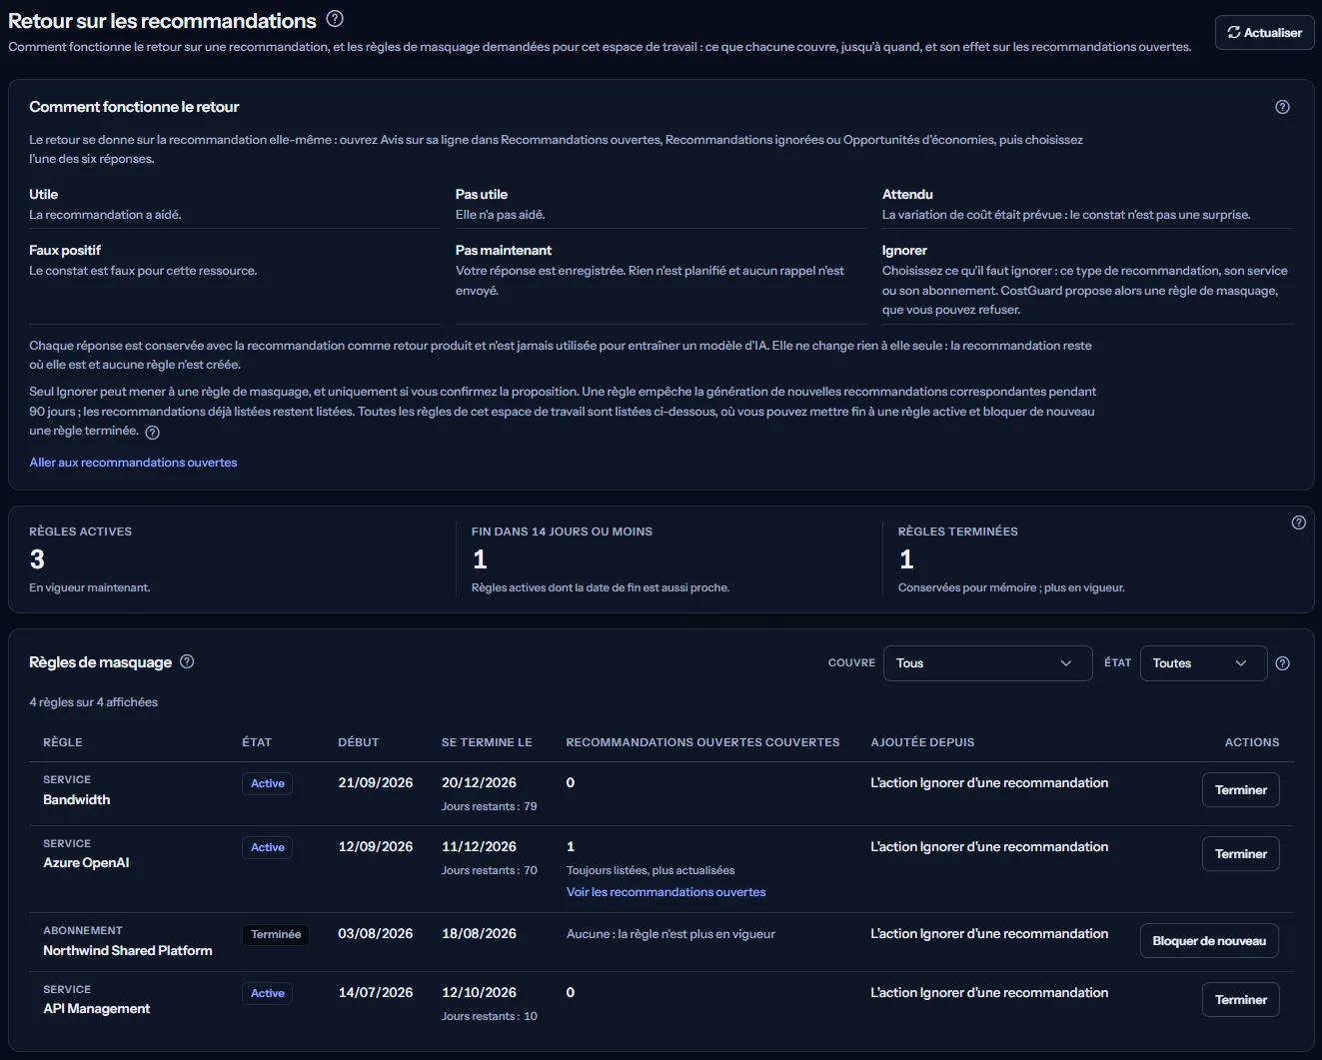This screenshot has height=1060, width=1322.
Task: Click the API Management rule name
Action: pos(97,1009)
